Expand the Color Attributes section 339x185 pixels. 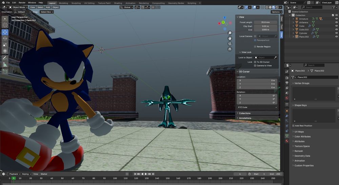[302, 137]
